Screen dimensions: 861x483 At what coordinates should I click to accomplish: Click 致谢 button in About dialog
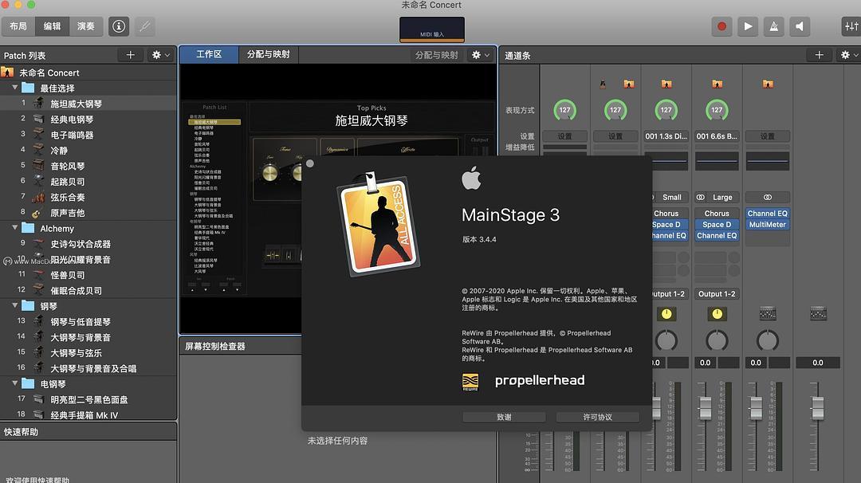pos(504,417)
